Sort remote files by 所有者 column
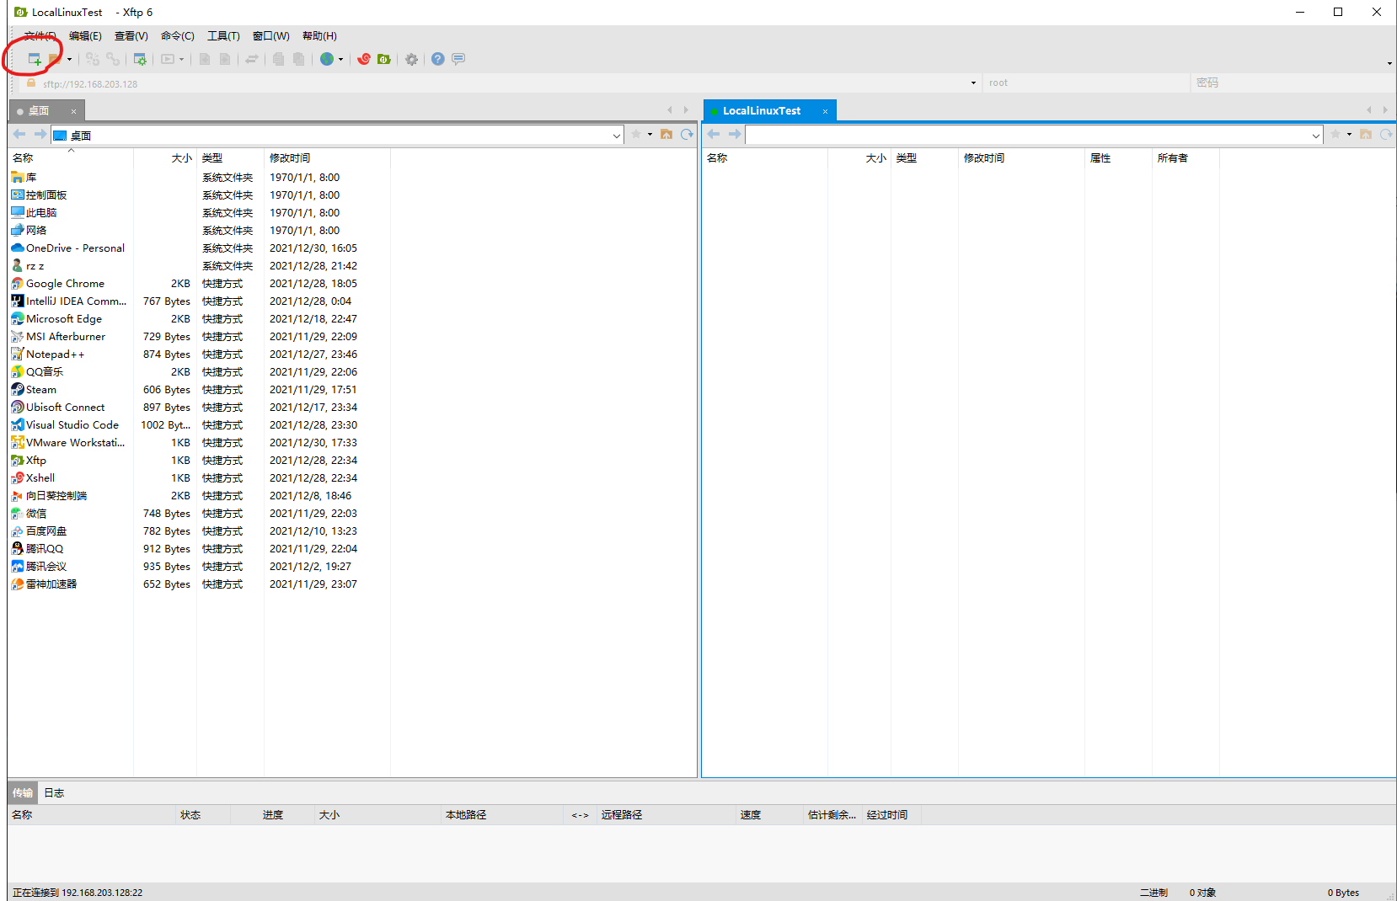 [x=1186, y=157]
